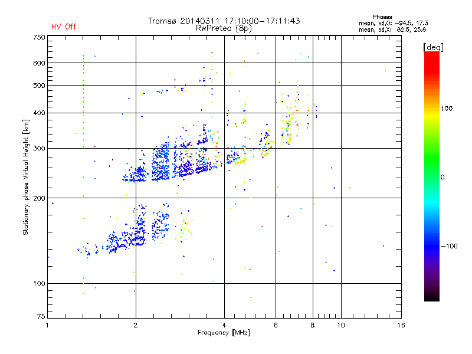Select the 'mean, sd,O: -94.5, 17.3' line

(x=393, y=23)
